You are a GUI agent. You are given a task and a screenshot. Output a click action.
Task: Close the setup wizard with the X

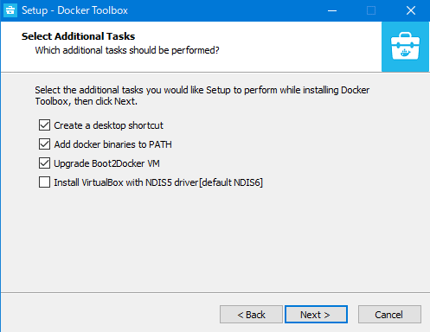[411, 10]
